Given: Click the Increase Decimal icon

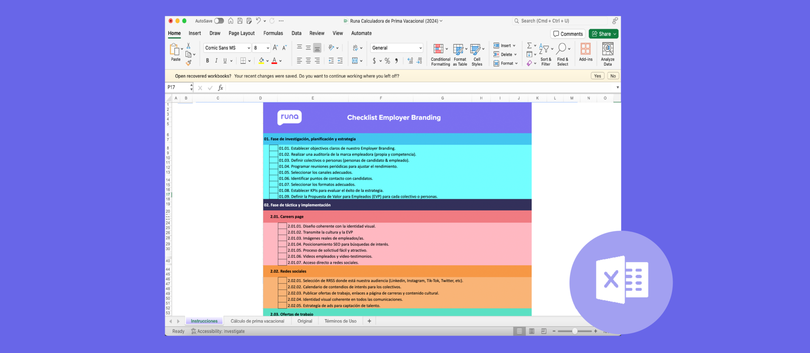Looking at the screenshot, I should point(410,60).
